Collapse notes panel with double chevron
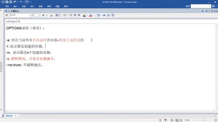Viewport: 218px width, 122px height. click(6, 11)
